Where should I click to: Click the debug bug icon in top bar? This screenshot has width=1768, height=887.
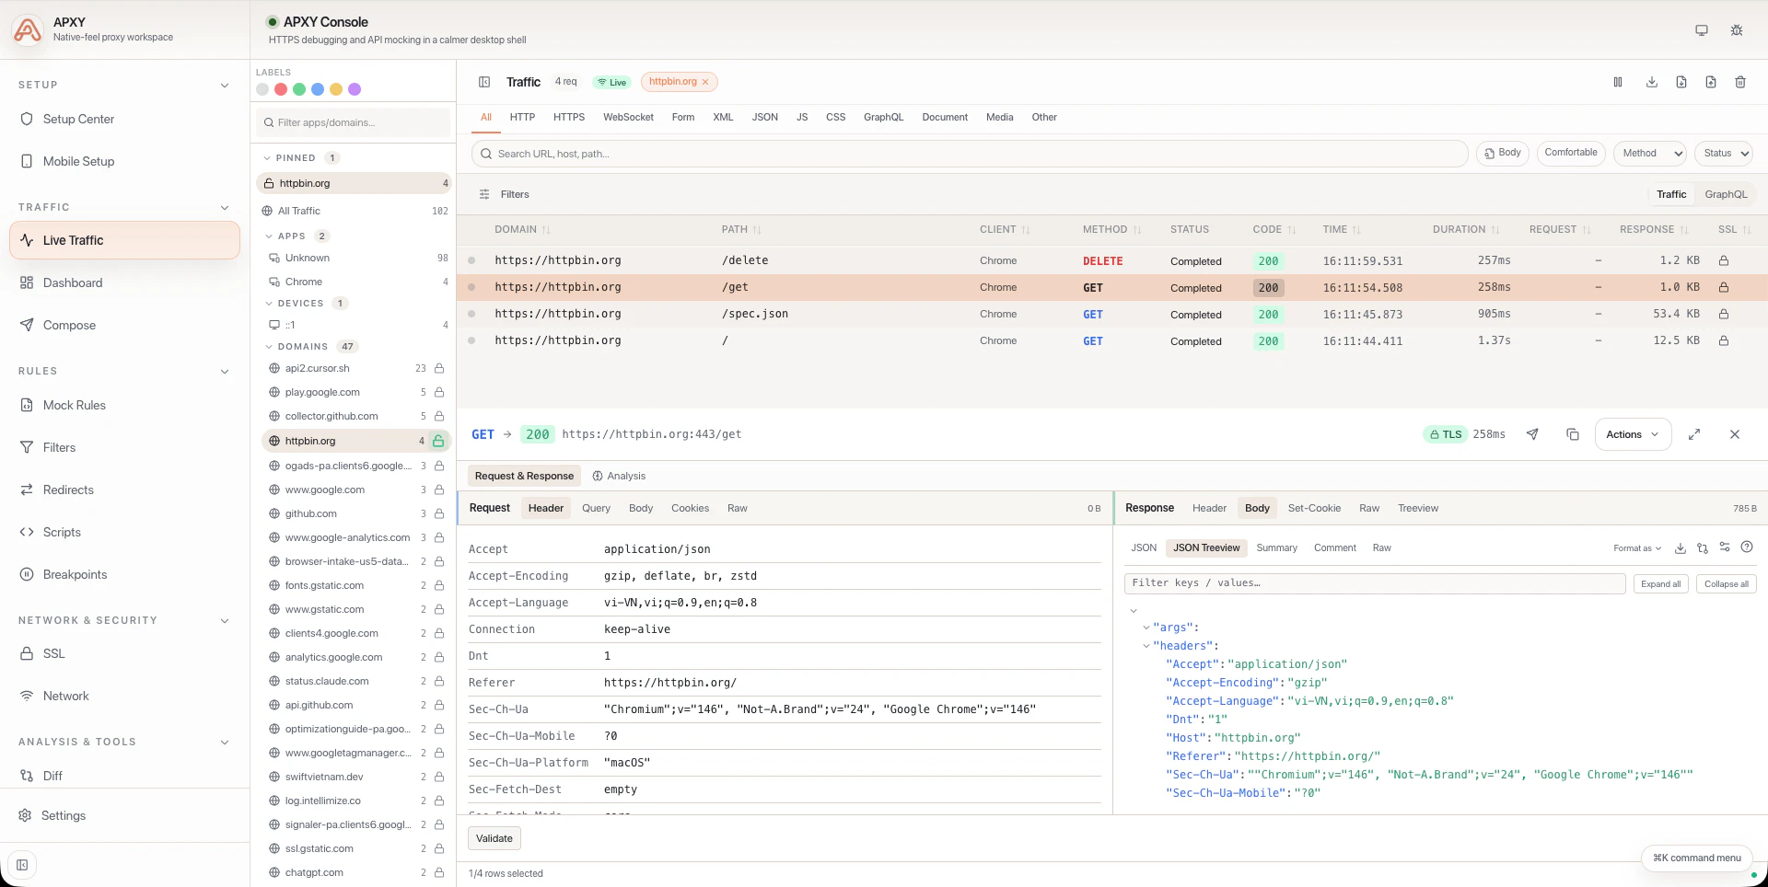pyautogui.click(x=1737, y=30)
